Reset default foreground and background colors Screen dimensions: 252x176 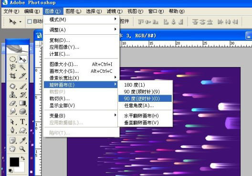[x=10, y=170]
